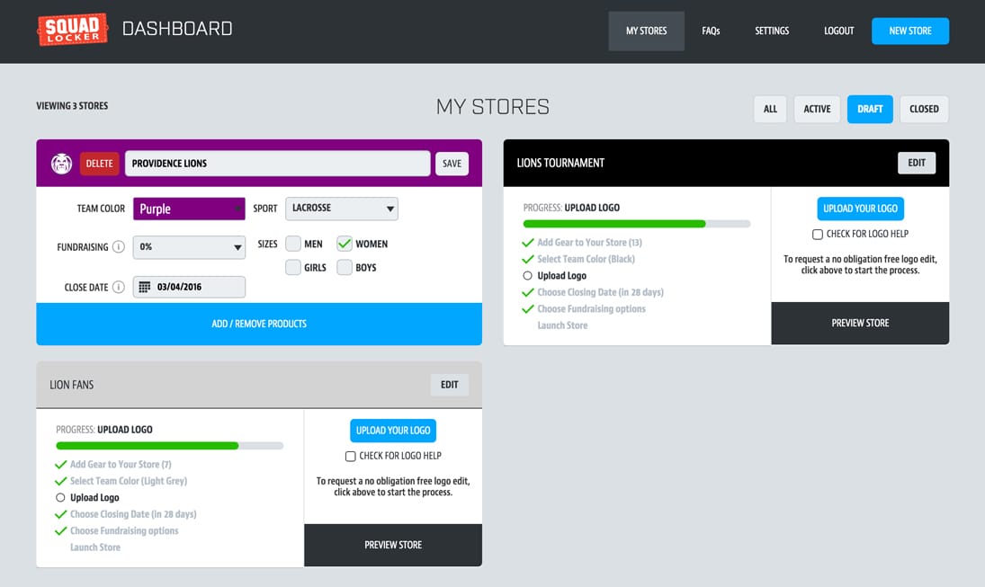Click the Dashboard title text
Image resolution: width=985 pixels, height=587 pixels.
177,29
